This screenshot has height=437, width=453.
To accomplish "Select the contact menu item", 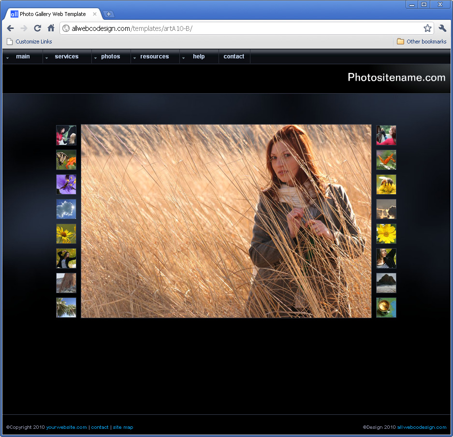I will [234, 56].
